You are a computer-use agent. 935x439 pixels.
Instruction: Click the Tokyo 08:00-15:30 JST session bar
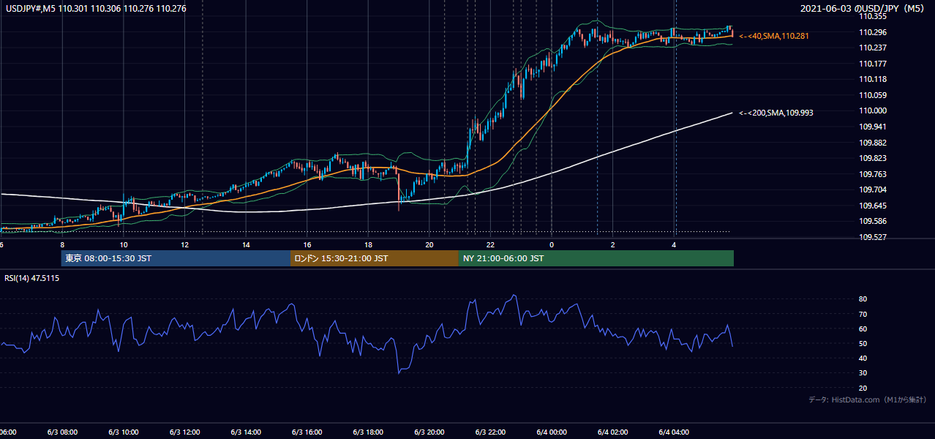click(176, 258)
